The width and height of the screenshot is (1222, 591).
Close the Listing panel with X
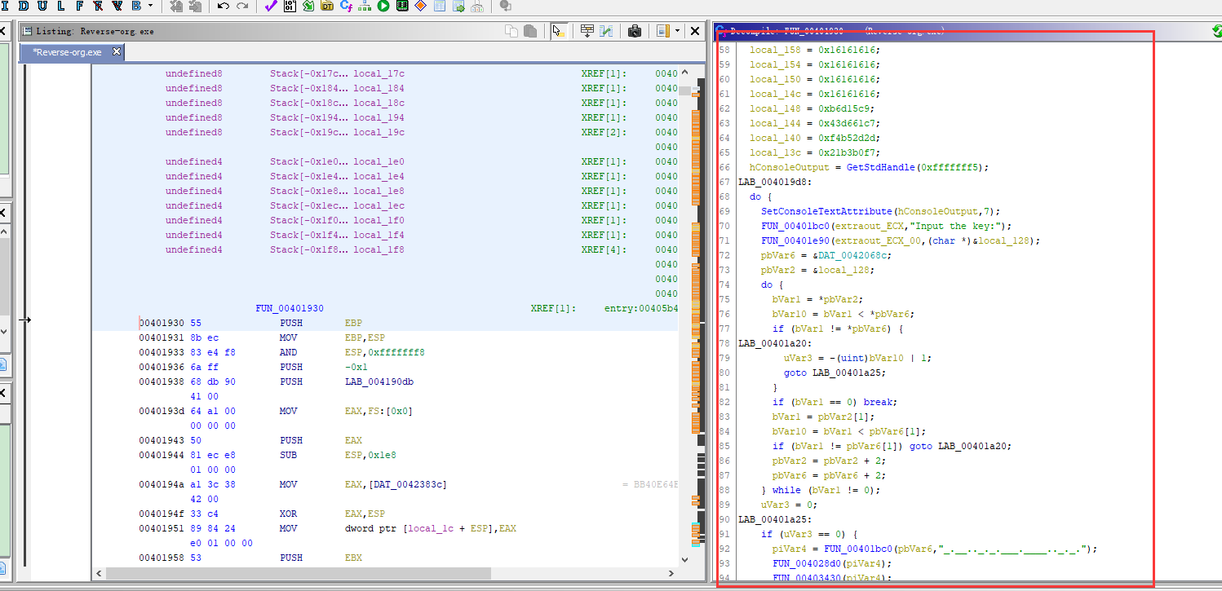695,31
